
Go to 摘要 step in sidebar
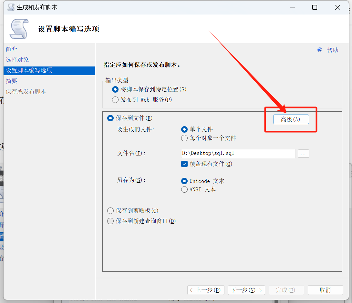pos(11,81)
